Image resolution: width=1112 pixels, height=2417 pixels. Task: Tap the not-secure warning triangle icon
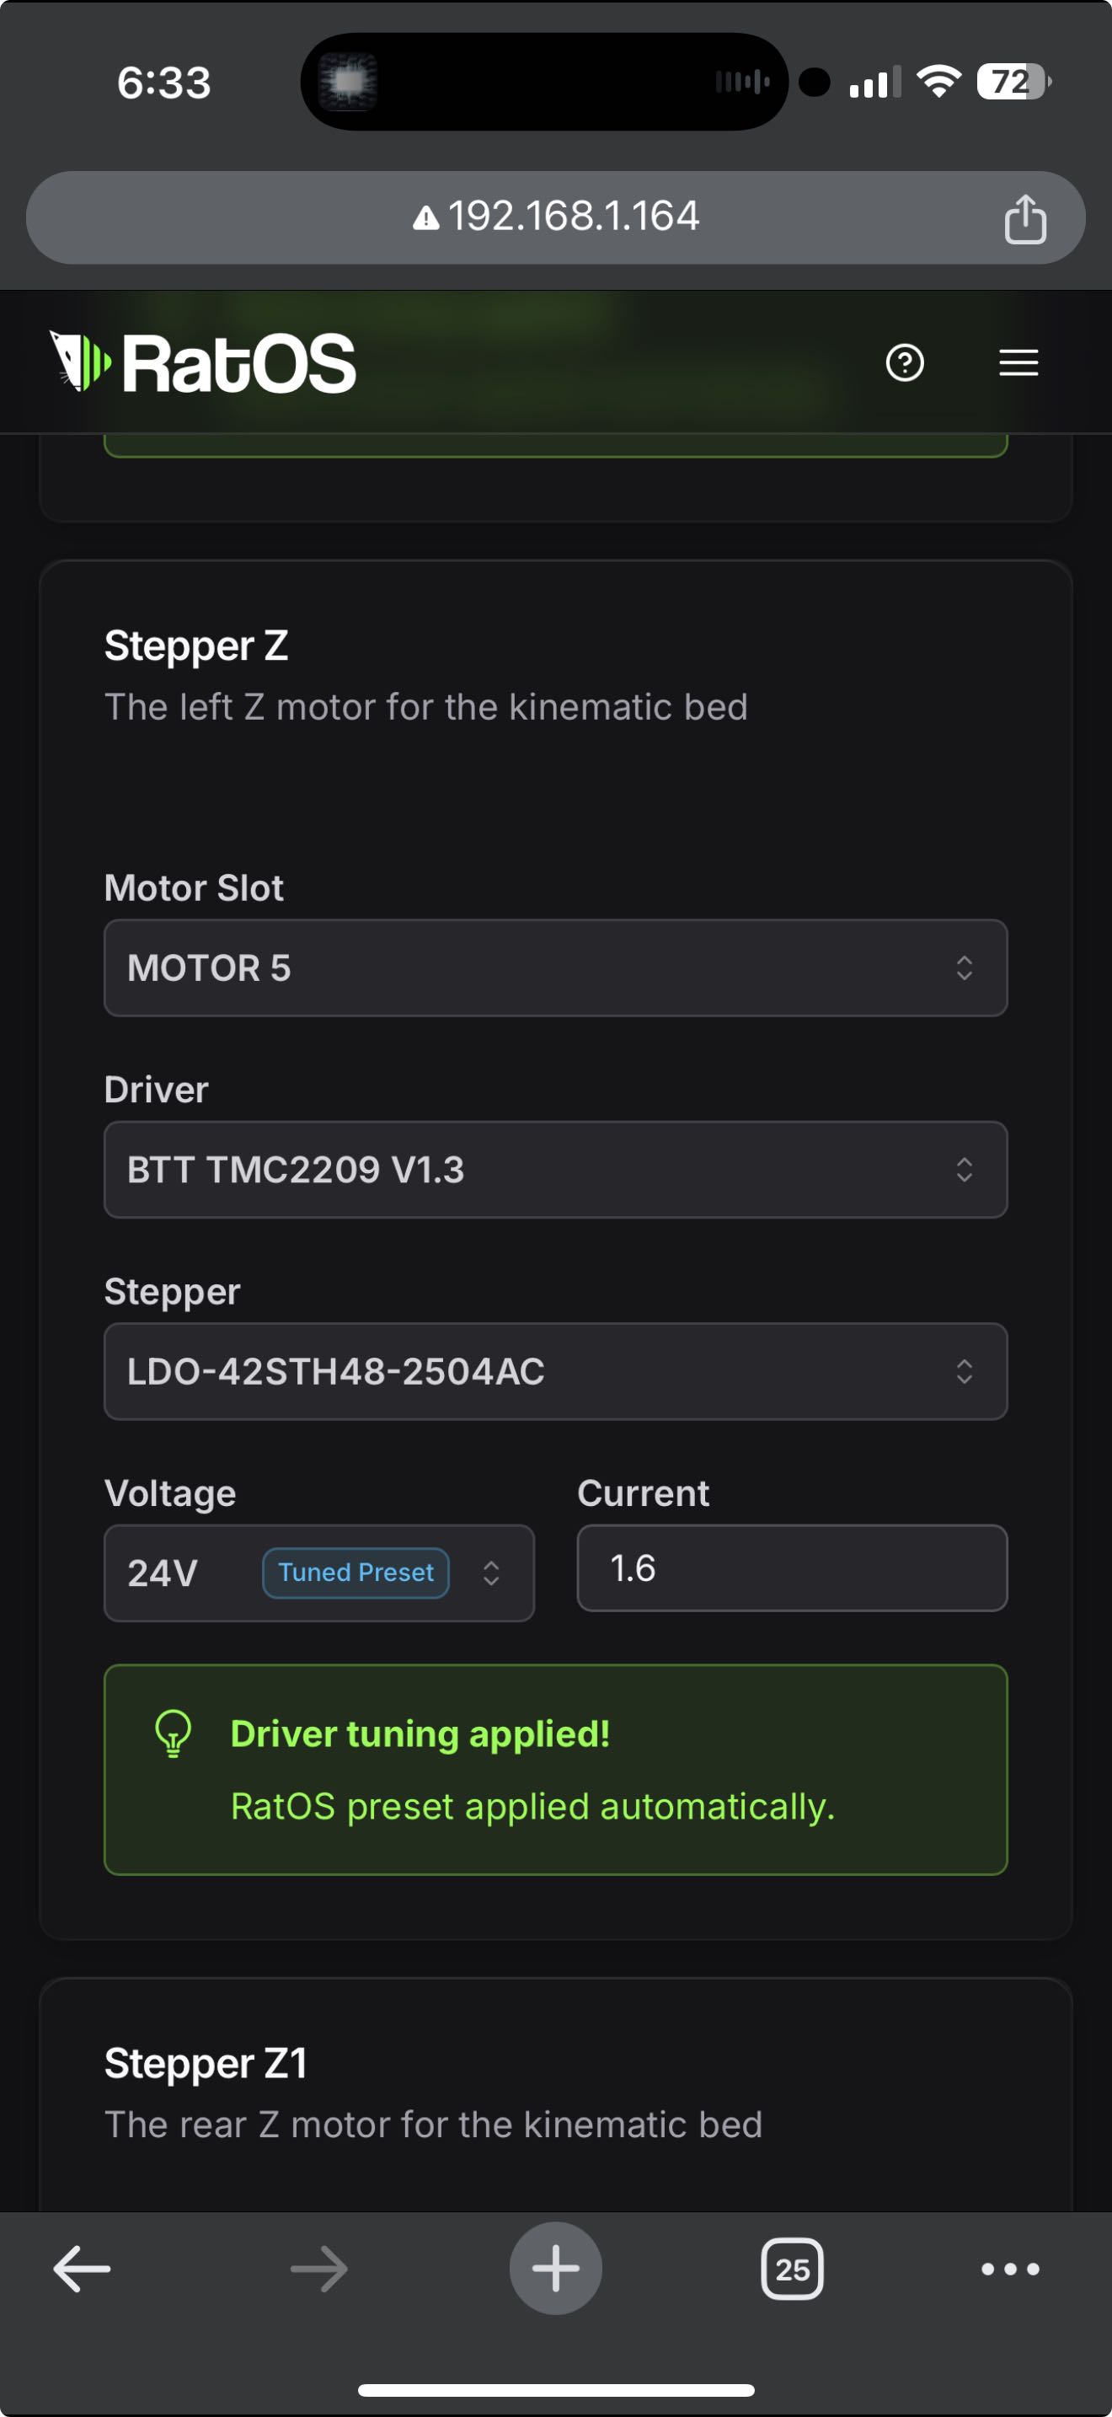(x=425, y=218)
